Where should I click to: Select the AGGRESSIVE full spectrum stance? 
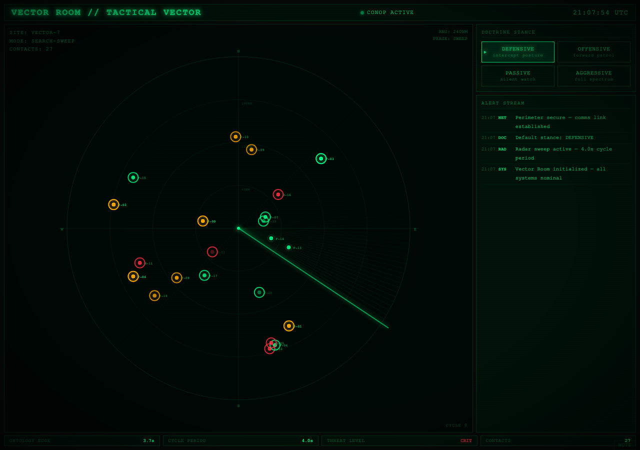tap(594, 76)
